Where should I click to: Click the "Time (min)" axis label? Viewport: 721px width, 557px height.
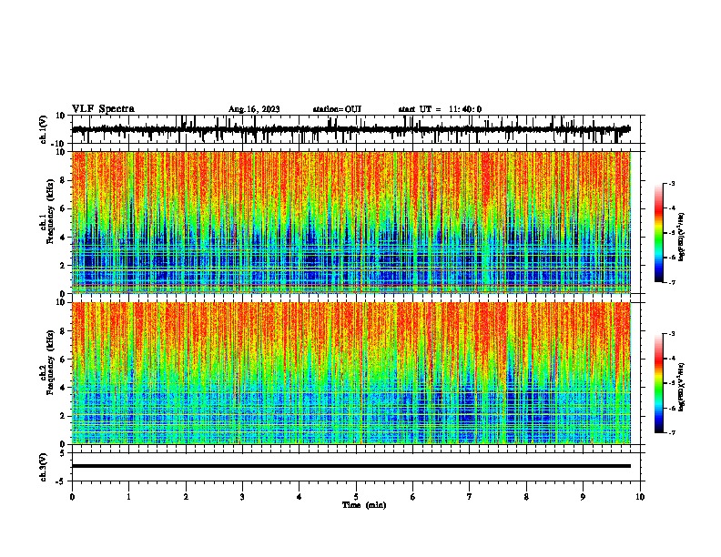[364, 505]
